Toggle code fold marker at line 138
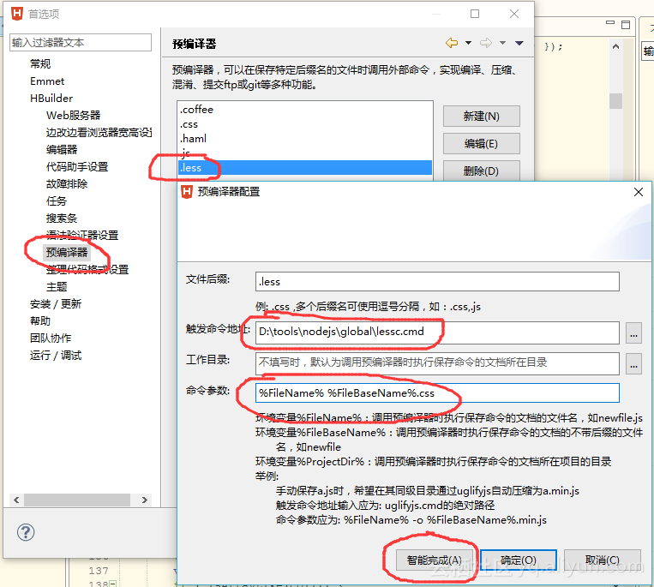Viewport: 654px width, 587px height. click(x=112, y=584)
